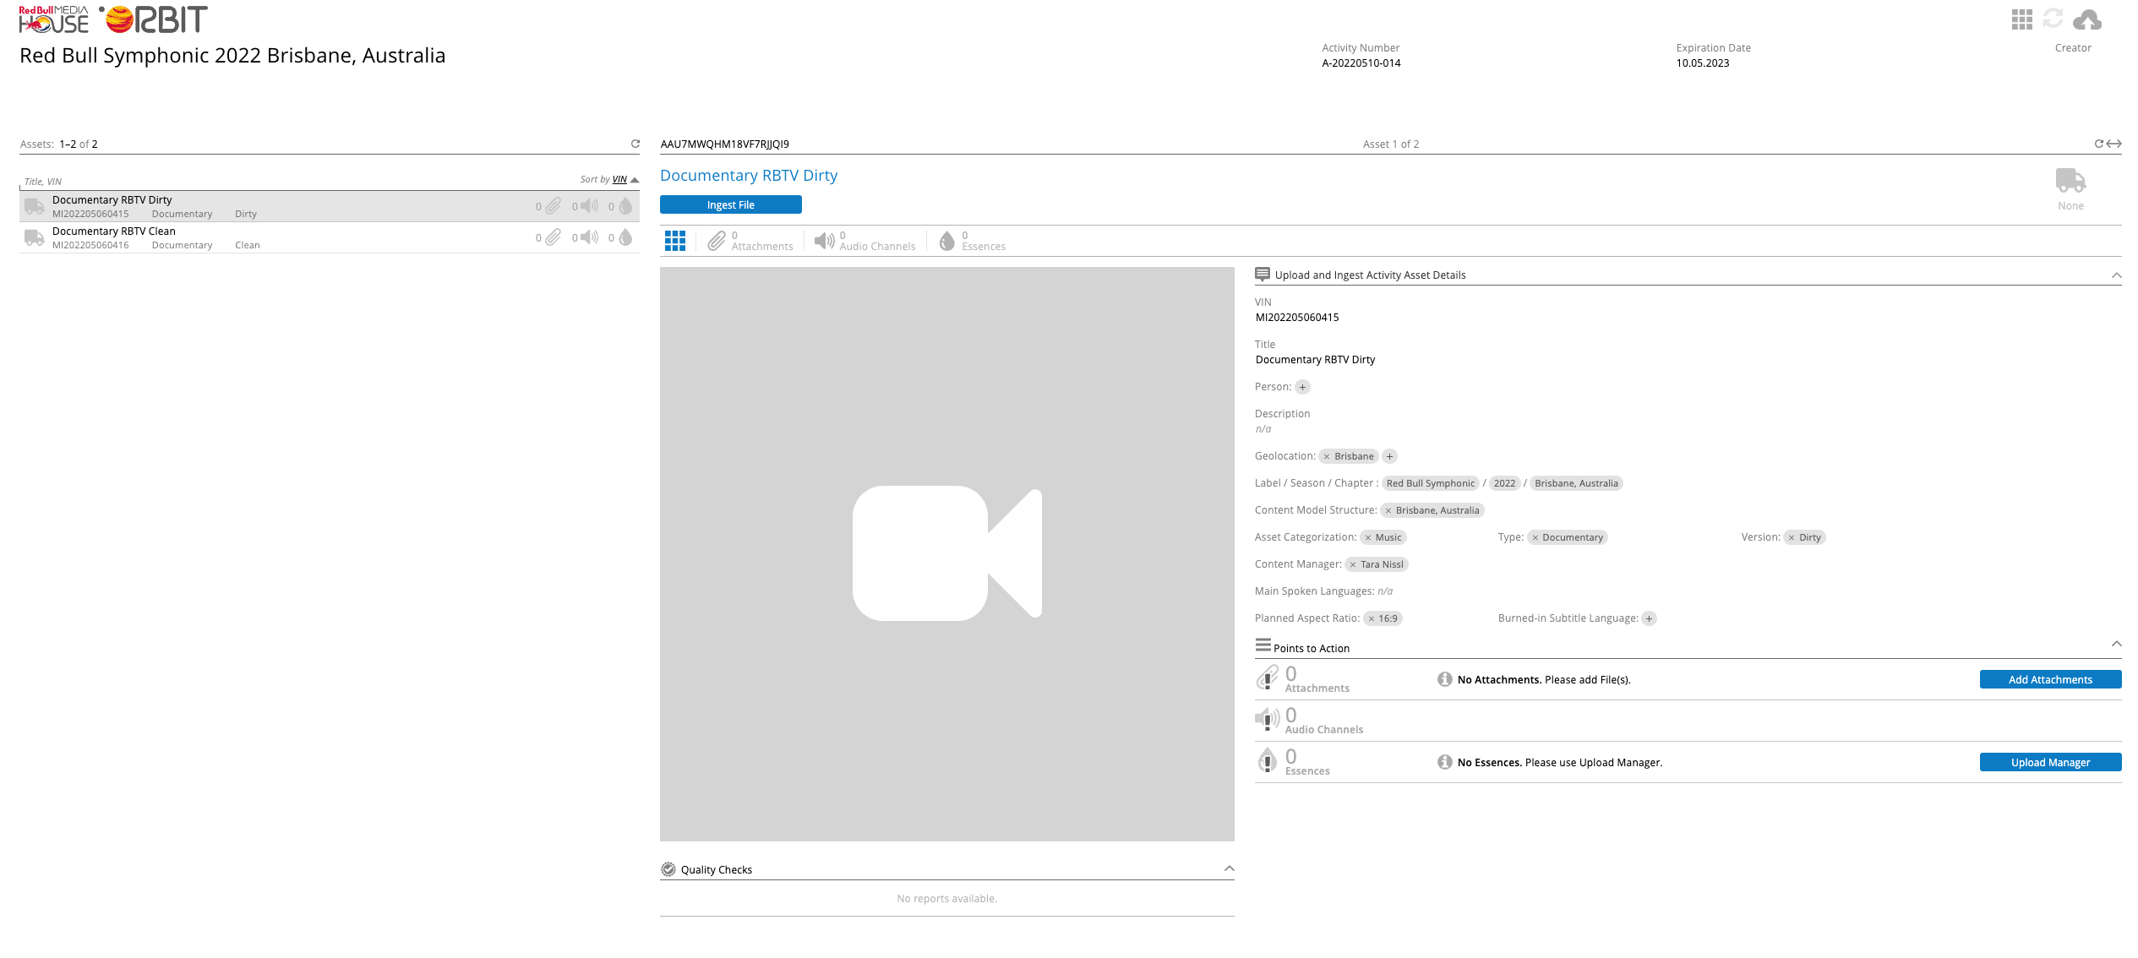Collapse the Quality Checks section
The height and width of the screenshot is (958, 2138).
tap(1229, 869)
